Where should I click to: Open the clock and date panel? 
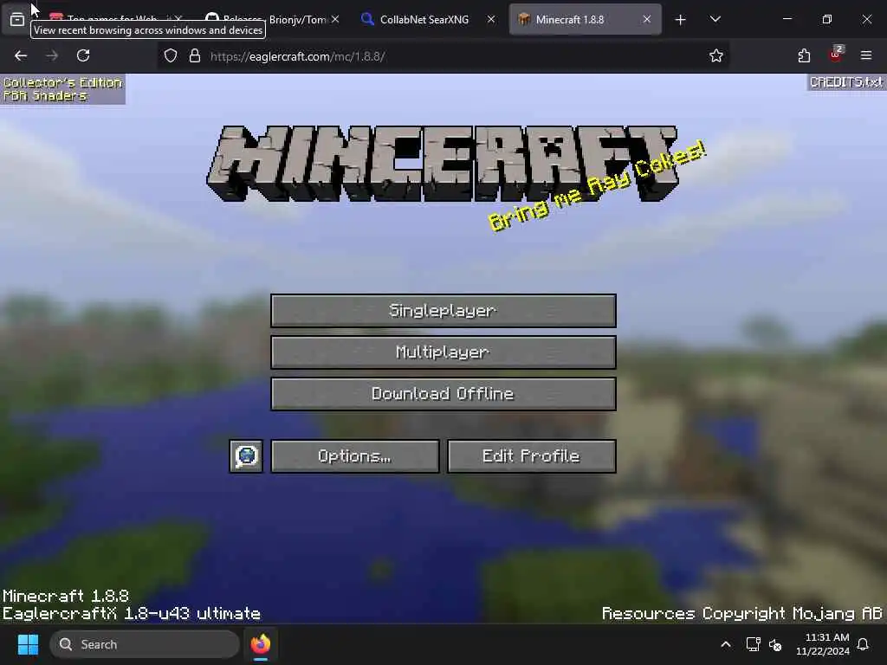coord(823,644)
